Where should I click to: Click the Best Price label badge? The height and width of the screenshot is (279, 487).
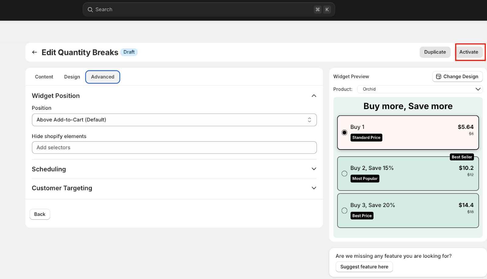pyautogui.click(x=362, y=216)
